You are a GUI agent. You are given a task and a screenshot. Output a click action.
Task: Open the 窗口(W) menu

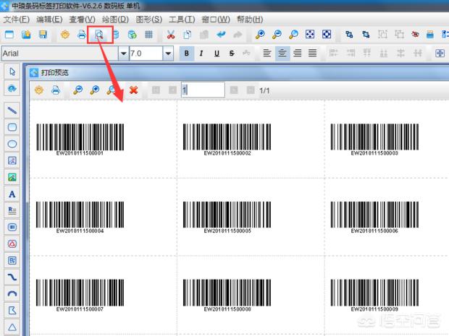click(x=216, y=20)
